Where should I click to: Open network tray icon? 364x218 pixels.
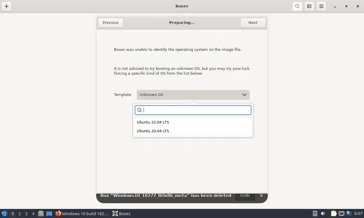341,213
